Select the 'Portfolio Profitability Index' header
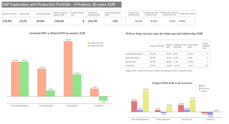229x124 pixels. click(113, 14)
